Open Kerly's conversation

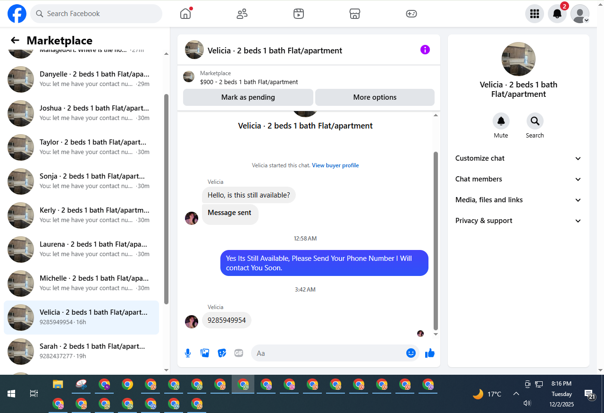[81, 215]
